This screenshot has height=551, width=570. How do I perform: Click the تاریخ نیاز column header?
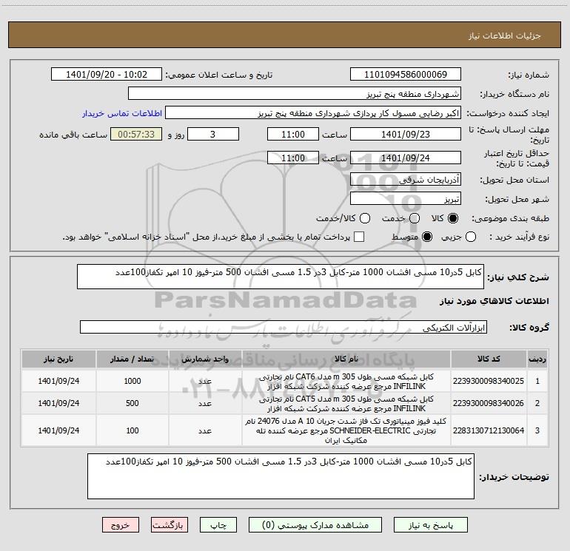[x=58, y=359]
